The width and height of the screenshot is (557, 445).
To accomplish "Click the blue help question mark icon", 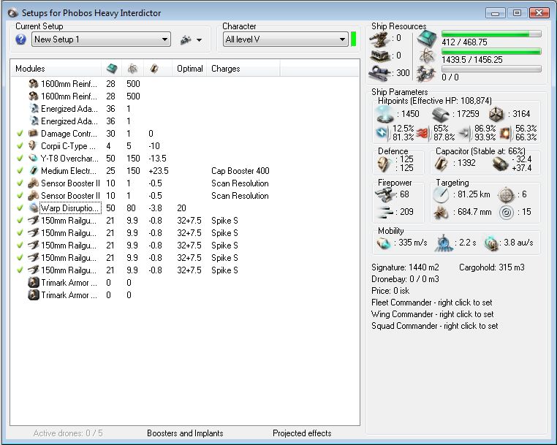I will 21,39.
